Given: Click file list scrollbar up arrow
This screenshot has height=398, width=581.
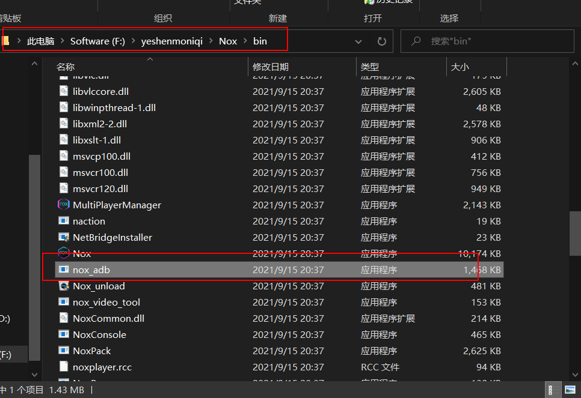Looking at the screenshot, I should coord(575,64).
